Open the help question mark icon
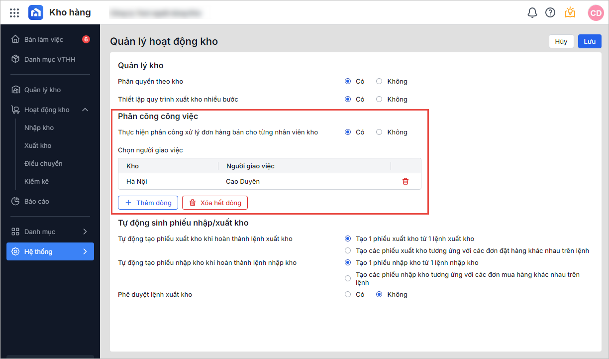Viewport: 609px width, 359px height. tap(550, 12)
